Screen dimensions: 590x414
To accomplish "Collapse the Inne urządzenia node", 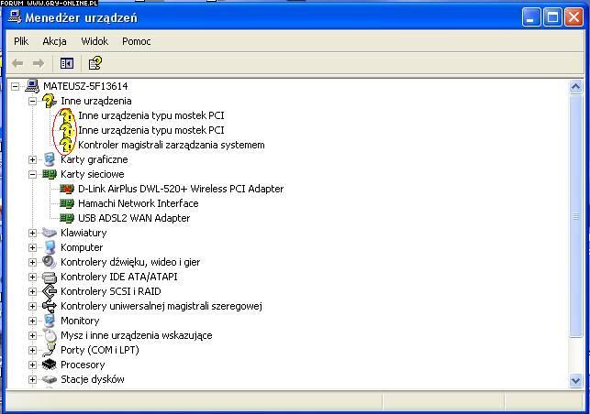I will tap(33, 101).
